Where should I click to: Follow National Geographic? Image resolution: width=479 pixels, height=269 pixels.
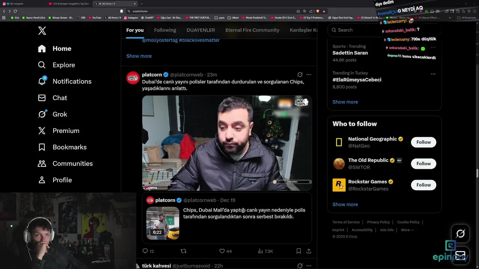tap(424, 142)
